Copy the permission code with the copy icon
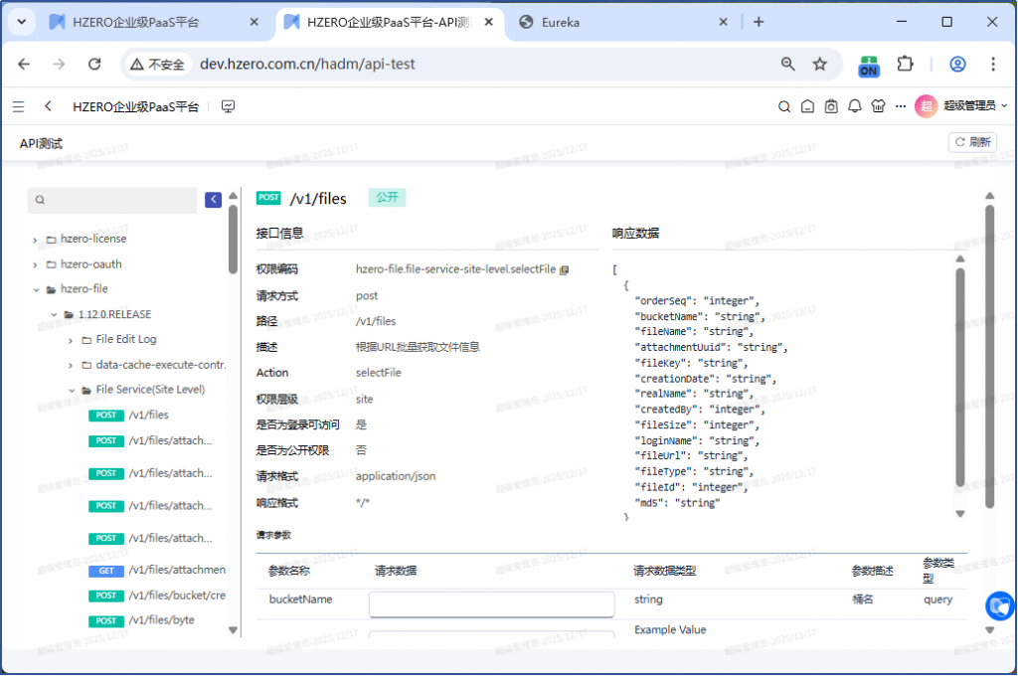 tap(564, 269)
